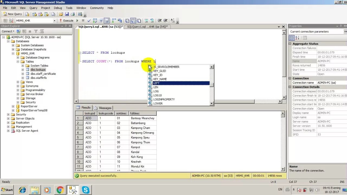This screenshot has height=195, width=347.
Task: Open the HRMS_KHR database dropdown
Action: pos(54,21)
